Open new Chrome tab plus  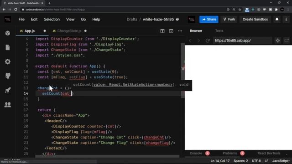(x=49, y=3)
